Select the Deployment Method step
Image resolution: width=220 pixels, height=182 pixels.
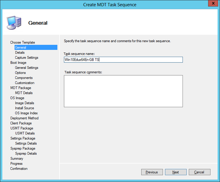click(x=24, y=118)
